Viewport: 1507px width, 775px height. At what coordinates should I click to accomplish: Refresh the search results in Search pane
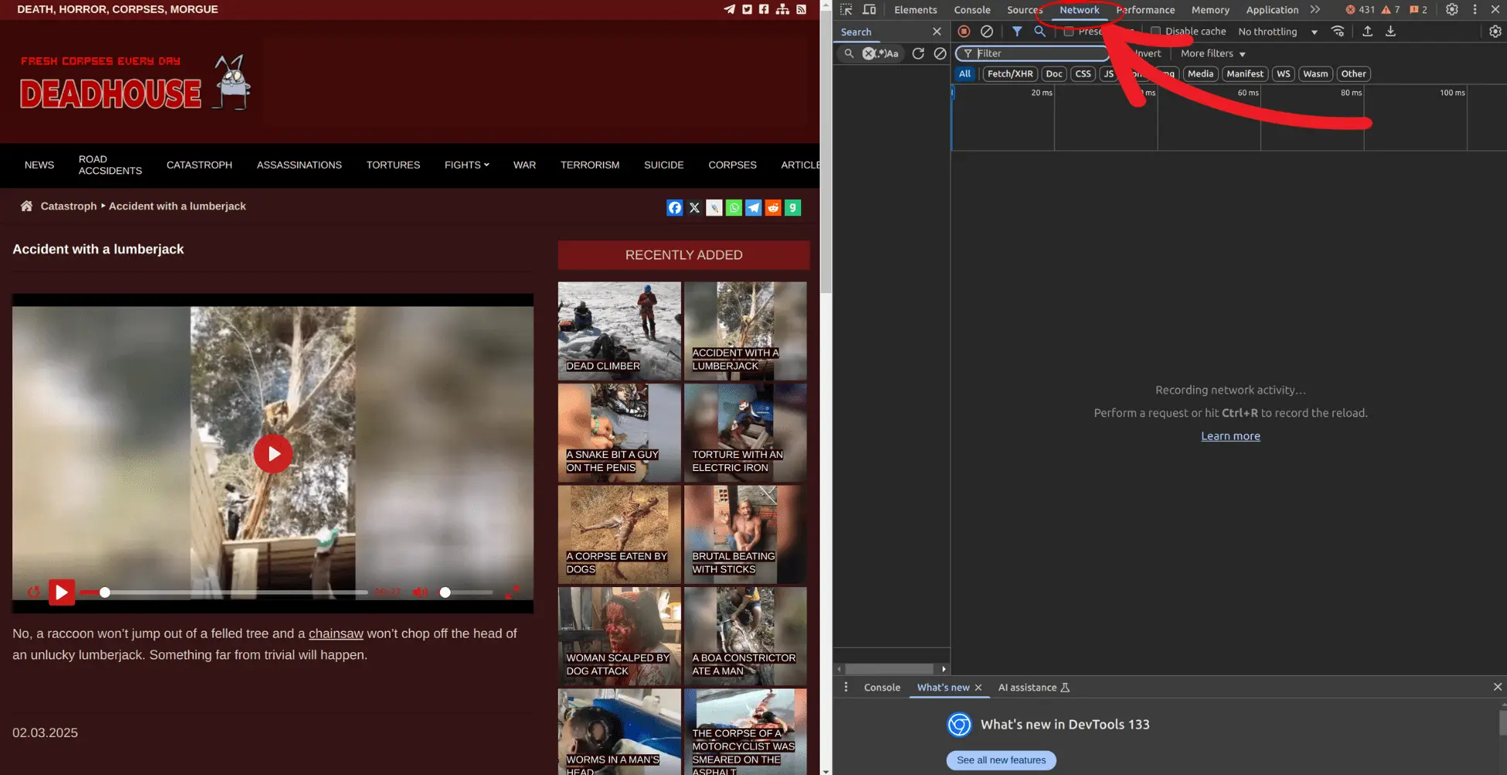click(918, 53)
